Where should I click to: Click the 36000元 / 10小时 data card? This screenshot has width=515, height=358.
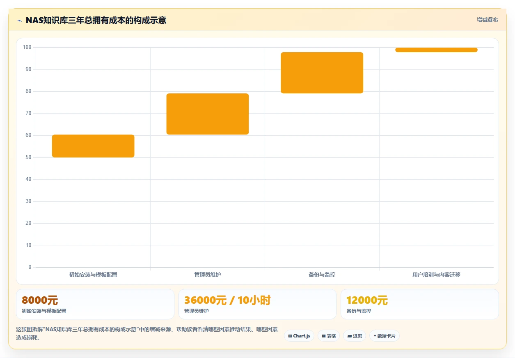257,304
